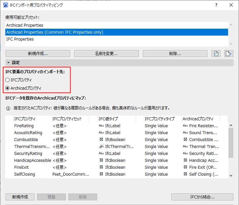The width and height of the screenshot is (239, 205).
Task: Click the upper 新規作成... preset button
Action: (x=38, y=53)
